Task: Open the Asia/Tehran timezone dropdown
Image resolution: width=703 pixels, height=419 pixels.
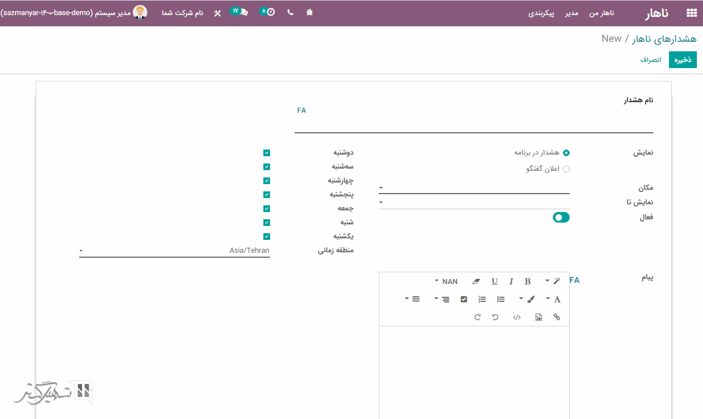Action: point(174,251)
